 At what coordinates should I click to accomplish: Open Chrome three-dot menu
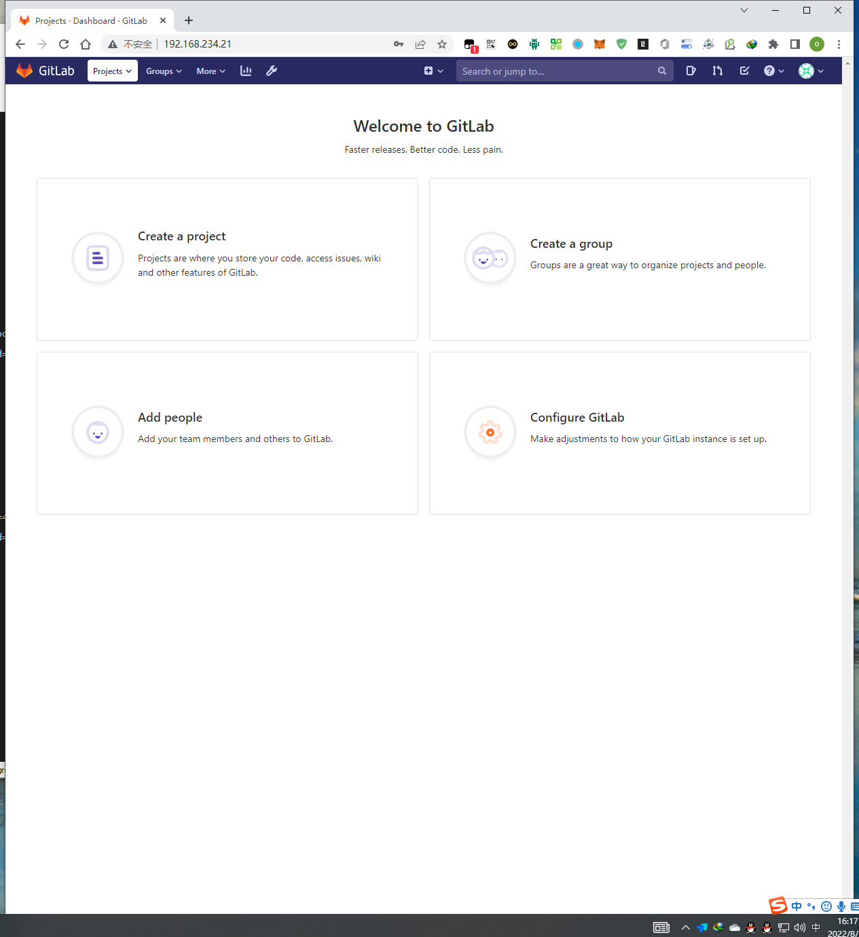point(839,44)
